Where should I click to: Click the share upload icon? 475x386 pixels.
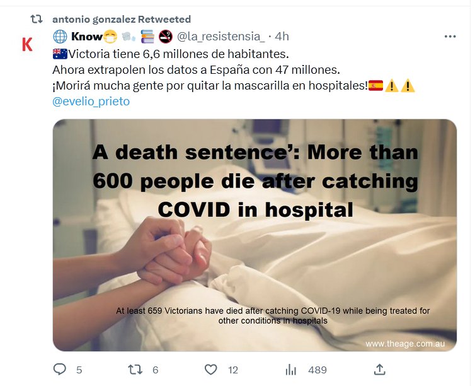click(x=379, y=370)
